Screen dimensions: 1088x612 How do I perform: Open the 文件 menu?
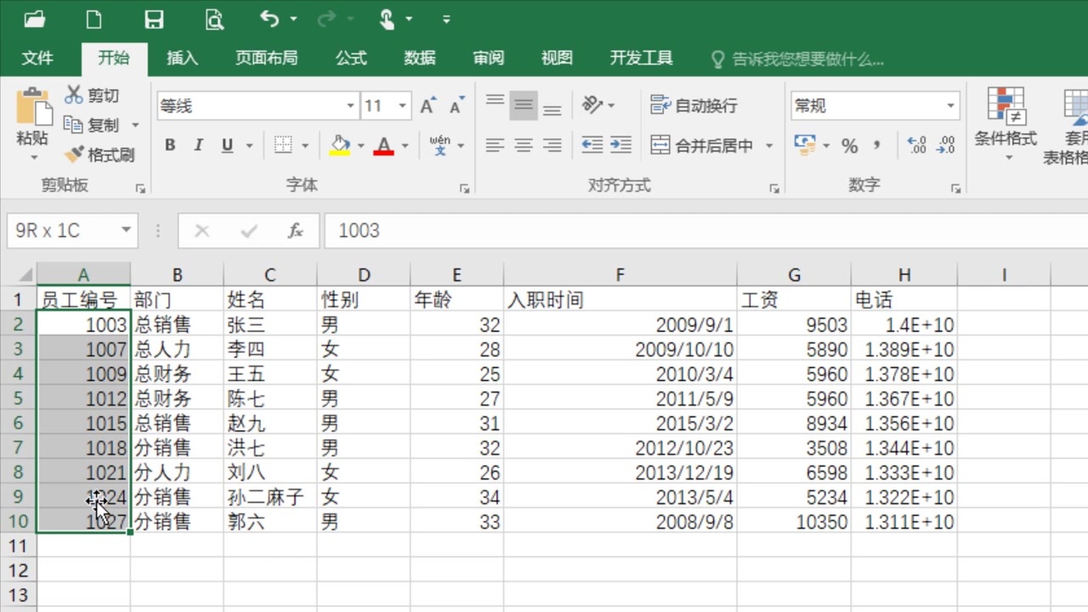tap(37, 58)
